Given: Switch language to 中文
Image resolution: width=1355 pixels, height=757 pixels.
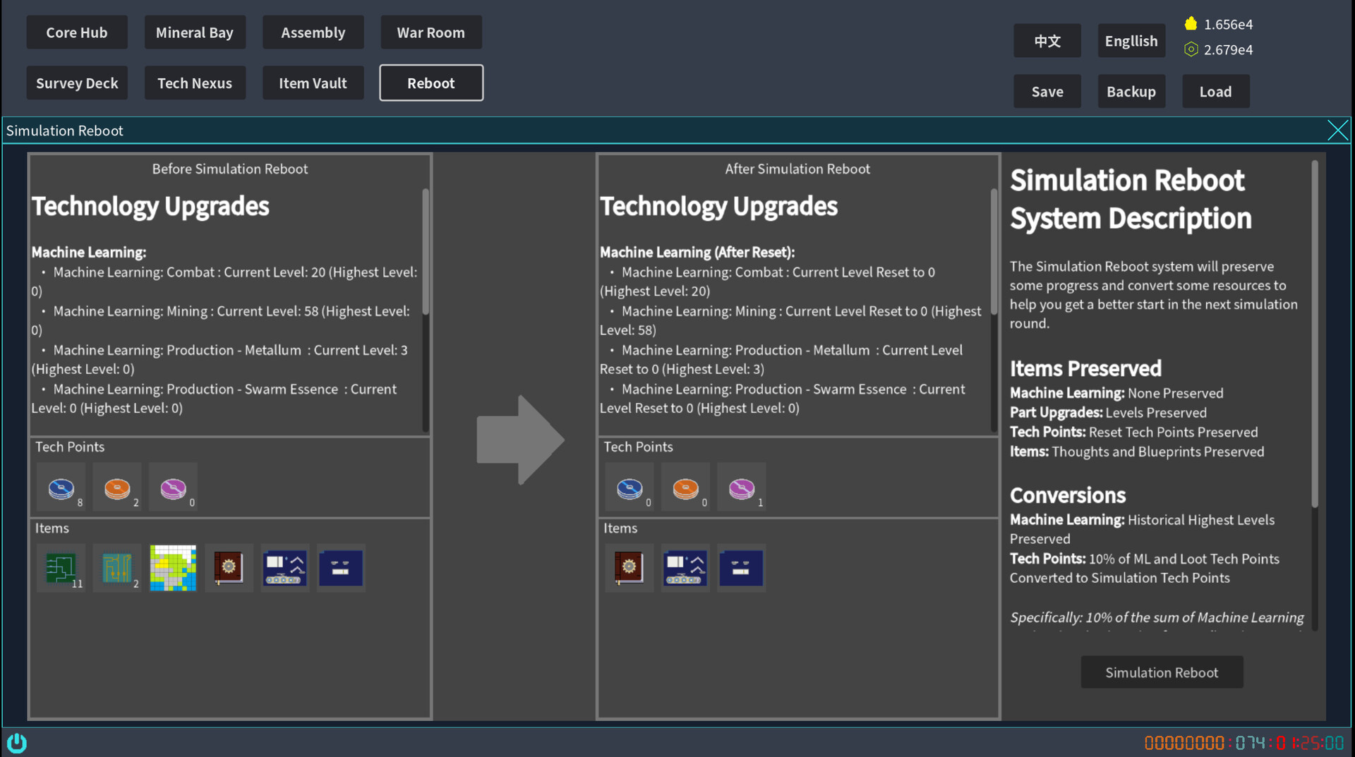Looking at the screenshot, I should tap(1047, 40).
